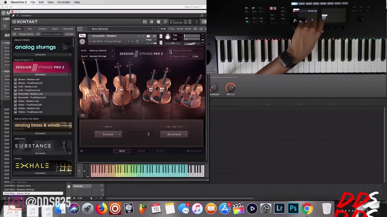
Task: Click the Tune knob
Action: pos(168,37)
